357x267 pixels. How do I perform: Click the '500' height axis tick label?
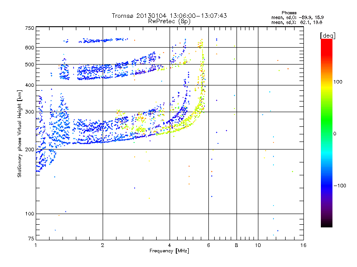[29, 65]
